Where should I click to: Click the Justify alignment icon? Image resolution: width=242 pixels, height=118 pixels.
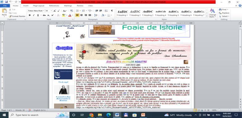tap(90, 15)
